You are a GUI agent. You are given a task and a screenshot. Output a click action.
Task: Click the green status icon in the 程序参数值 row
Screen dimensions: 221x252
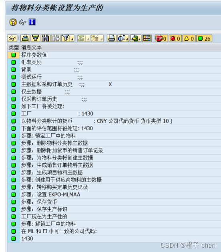click(14, 55)
